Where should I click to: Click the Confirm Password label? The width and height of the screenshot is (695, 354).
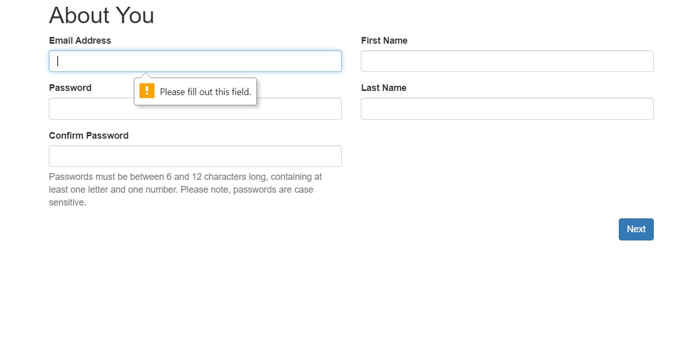tap(89, 136)
